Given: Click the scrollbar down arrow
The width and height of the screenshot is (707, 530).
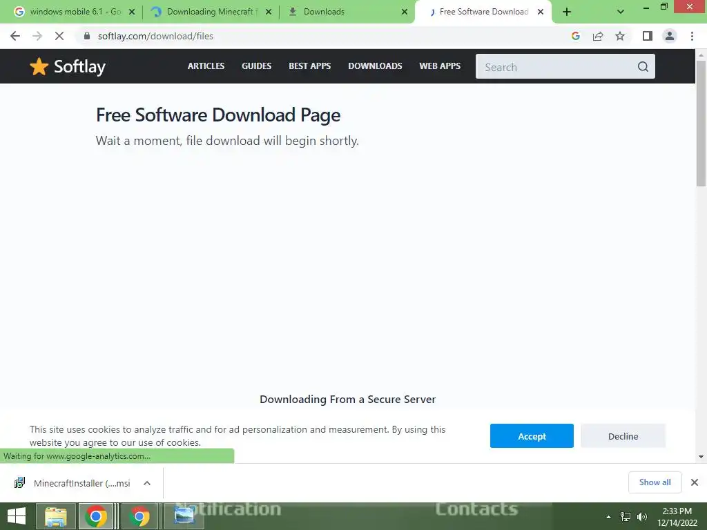Looking at the screenshot, I should coord(701,457).
